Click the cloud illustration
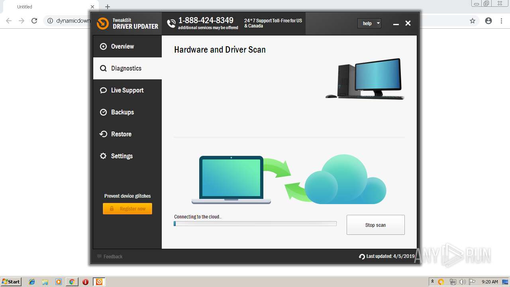Screen dimensions: 510x287 [x=345, y=179]
